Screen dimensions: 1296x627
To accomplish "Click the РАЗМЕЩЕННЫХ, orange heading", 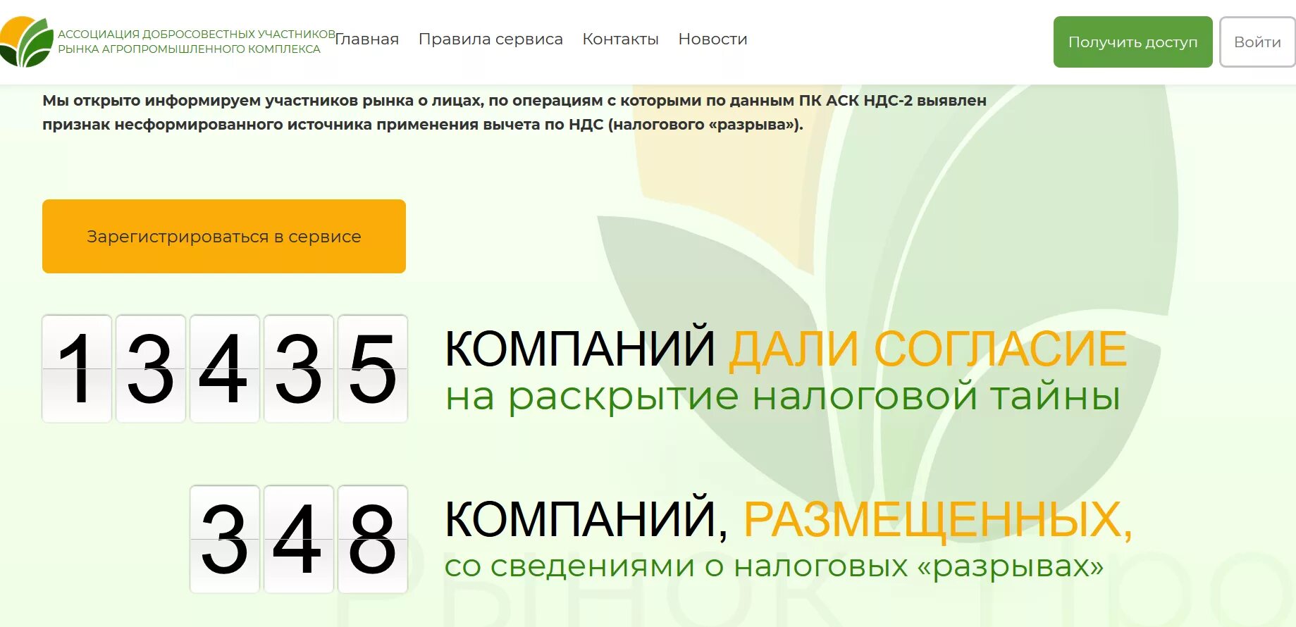I will click(x=938, y=521).
